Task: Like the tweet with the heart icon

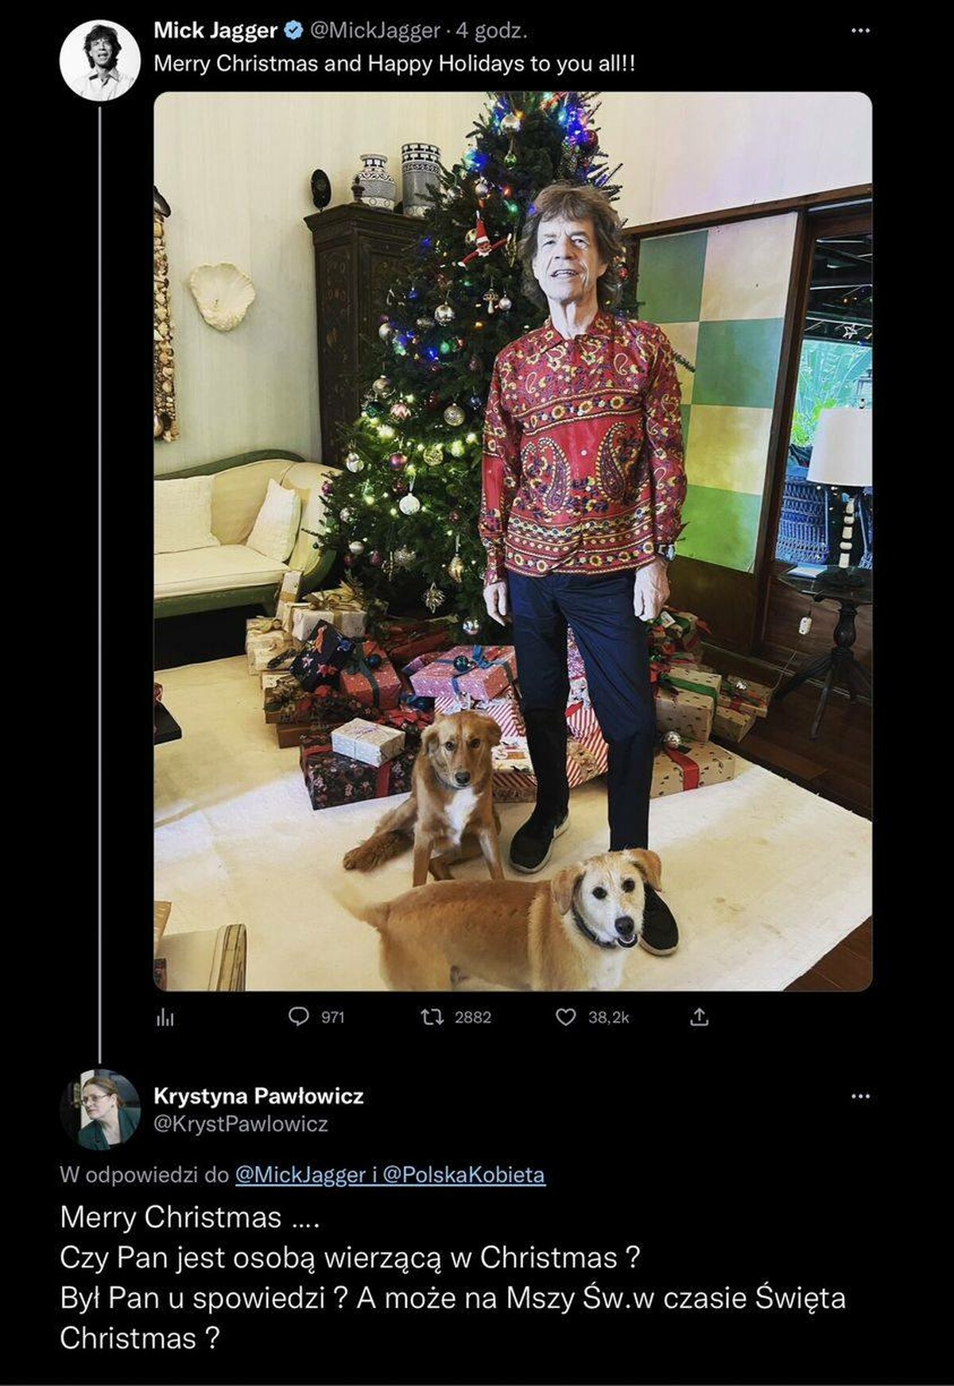Action: [565, 1017]
